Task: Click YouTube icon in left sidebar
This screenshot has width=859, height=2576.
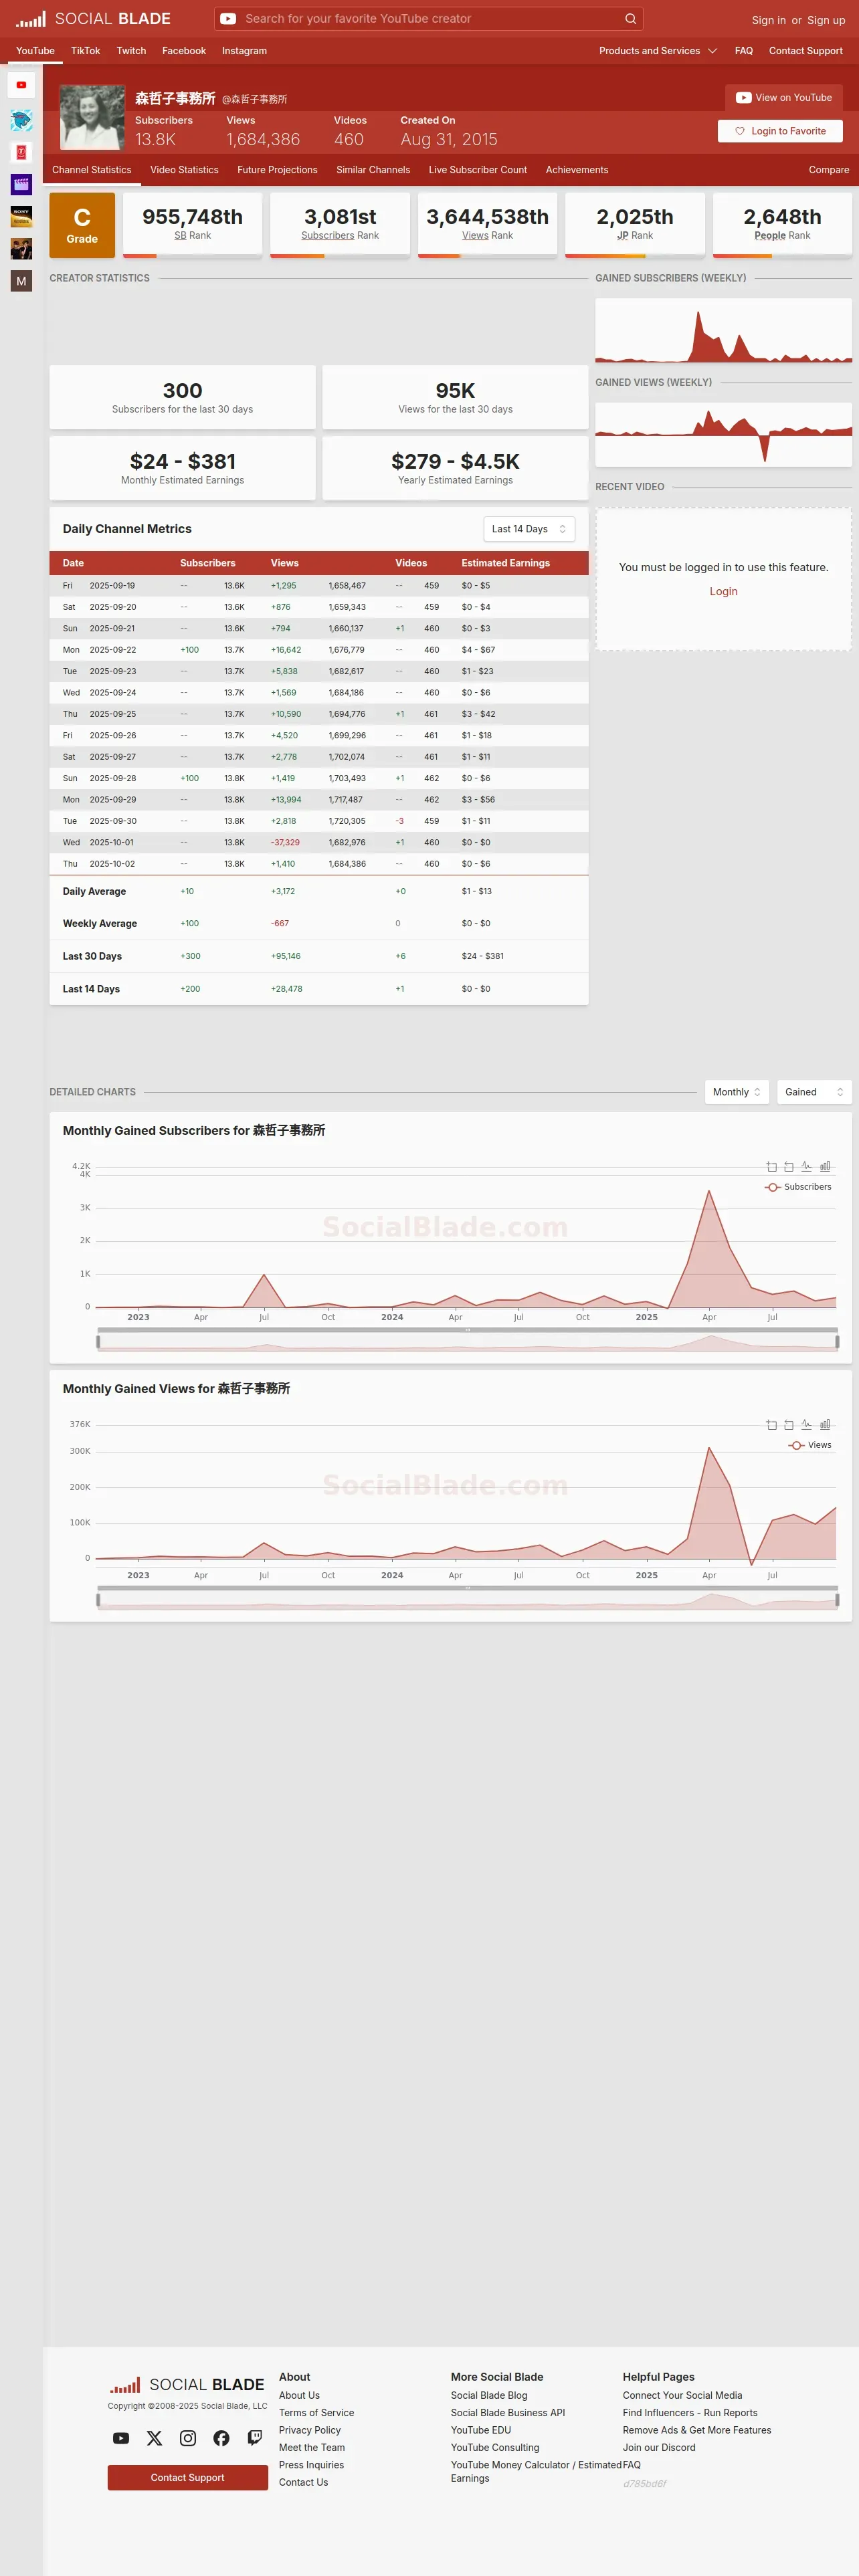Action: pos(21,85)
